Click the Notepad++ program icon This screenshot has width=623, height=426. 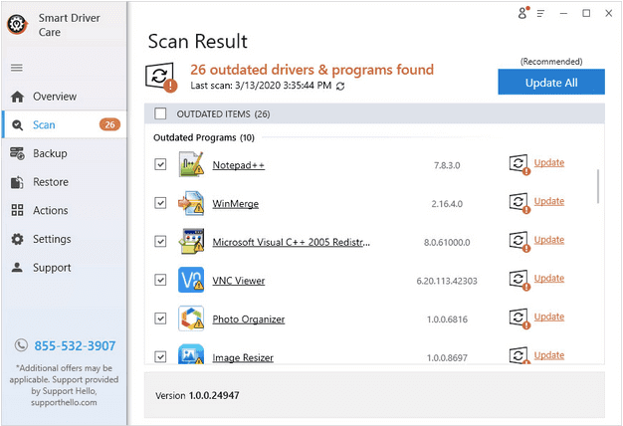point(191,165)
